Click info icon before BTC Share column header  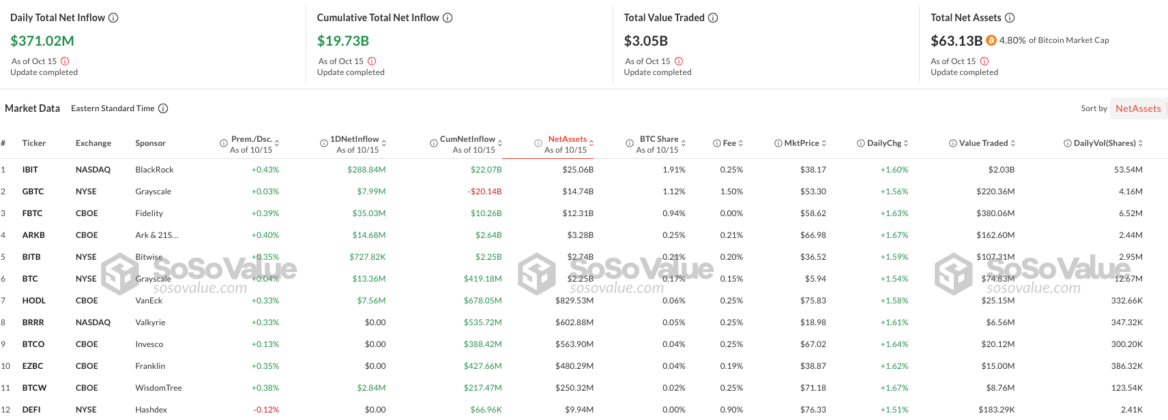tap(630, 143)
